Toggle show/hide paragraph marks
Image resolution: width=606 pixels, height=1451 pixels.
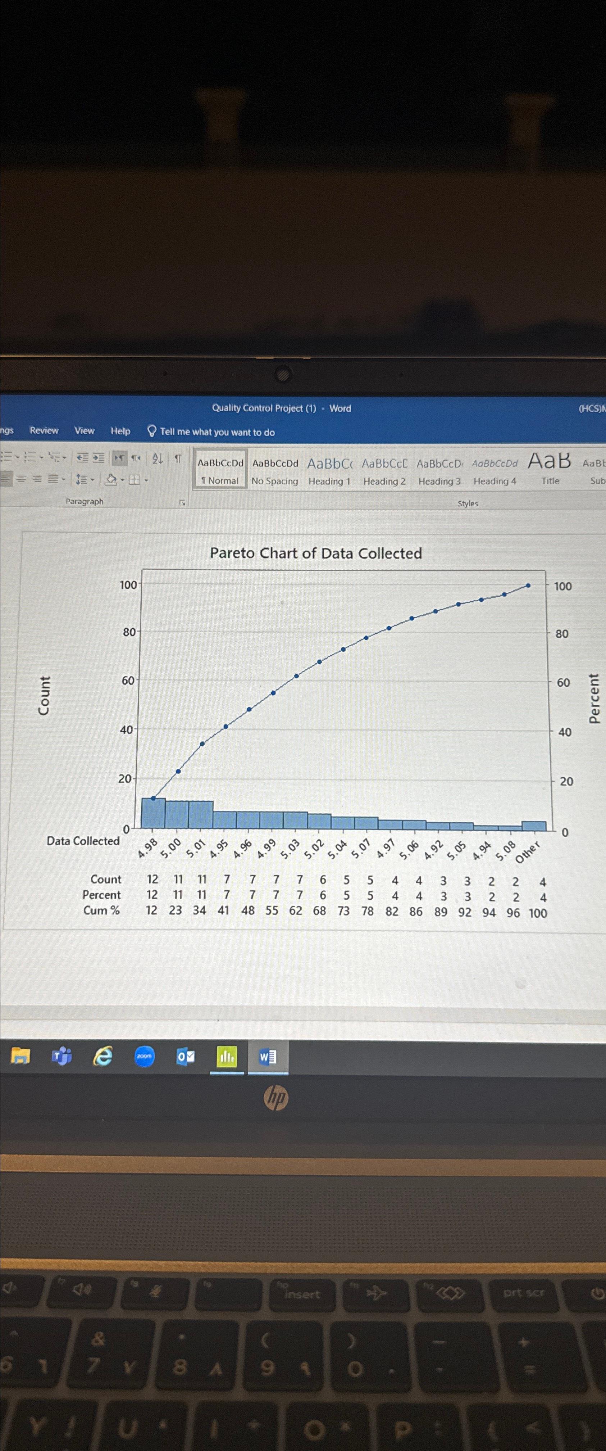point(178,459)
